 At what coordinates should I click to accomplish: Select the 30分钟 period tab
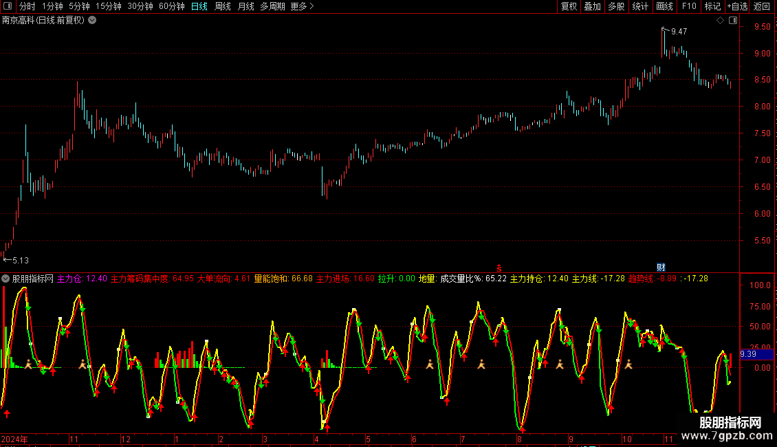[x=140, y=6]
